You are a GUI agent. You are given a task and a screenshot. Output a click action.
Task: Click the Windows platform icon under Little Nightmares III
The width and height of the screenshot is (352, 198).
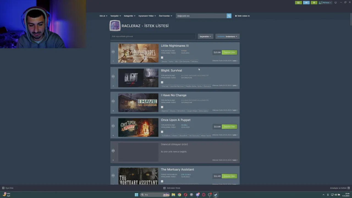coord(162,57)
